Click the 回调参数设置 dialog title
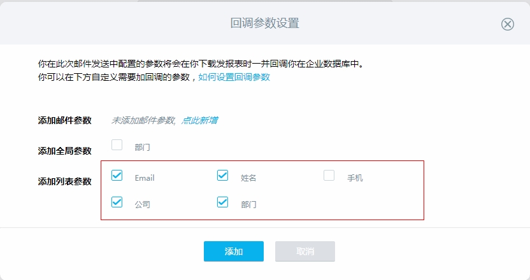This screenshot has height=280, width=530. (264, 24)
